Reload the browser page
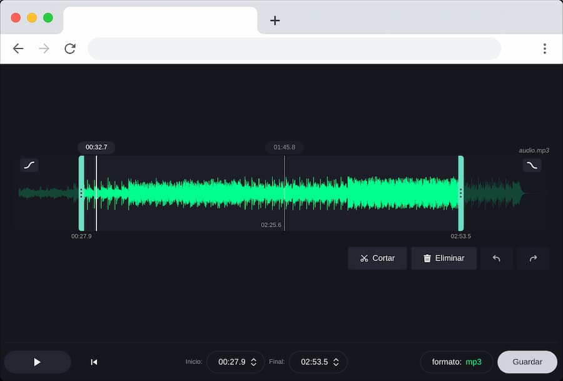Screen dimensions: 563x381 point(70,48)
